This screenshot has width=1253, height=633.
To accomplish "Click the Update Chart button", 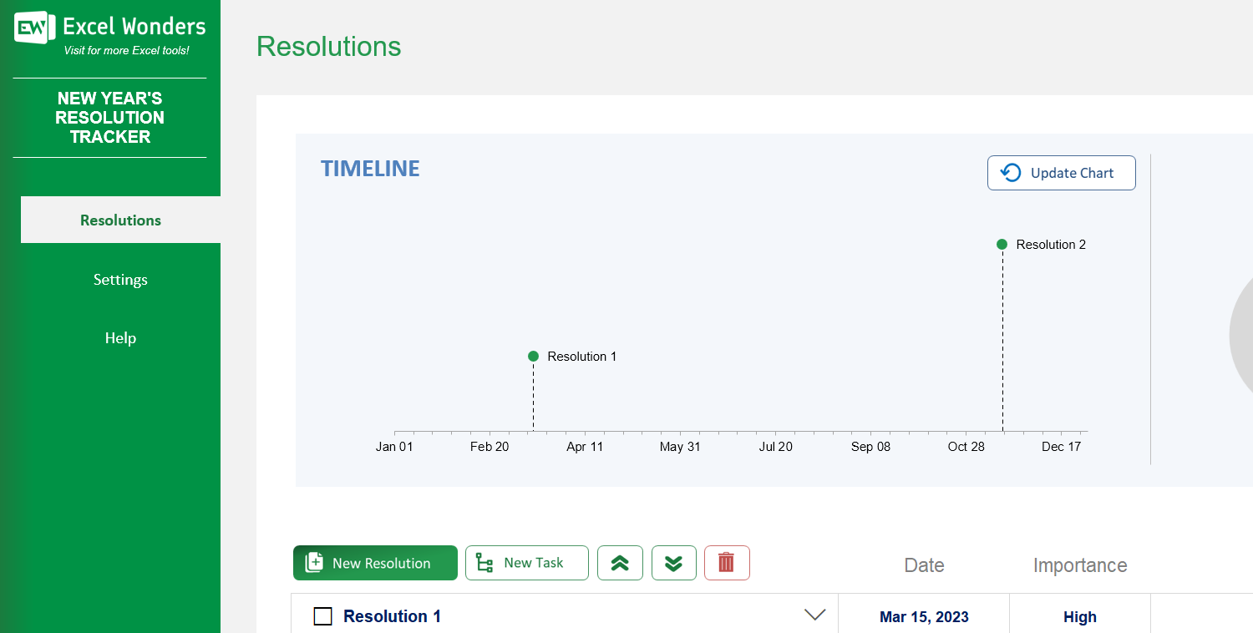I will point(1061,172).
